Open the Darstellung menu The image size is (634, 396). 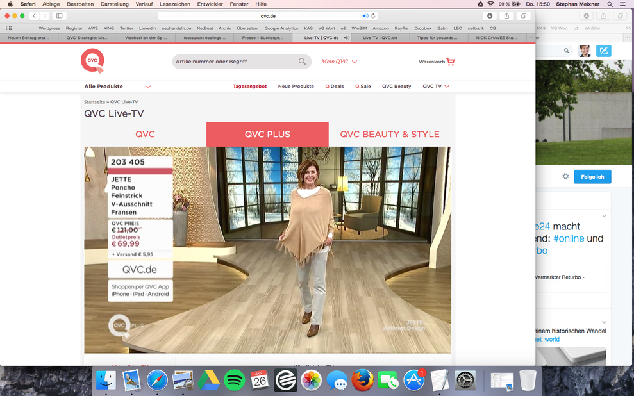(x=114, y=4)
